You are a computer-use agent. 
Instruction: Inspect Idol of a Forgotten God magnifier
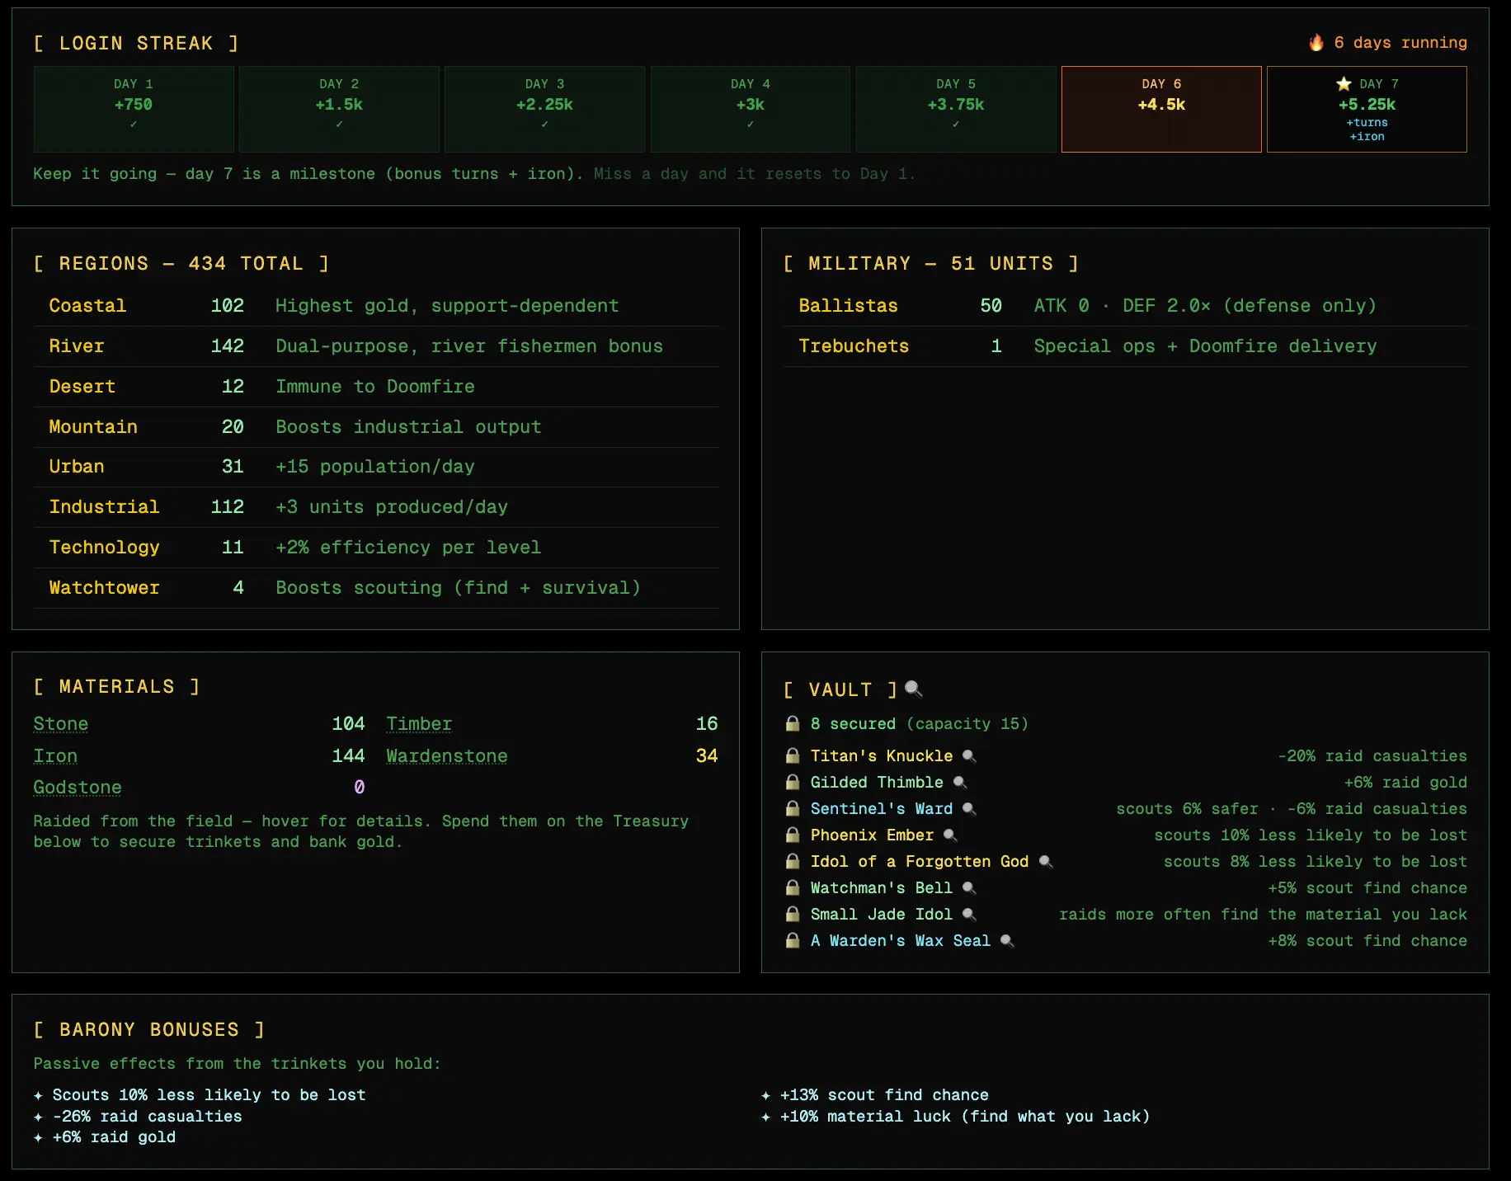coord(1046,862)
